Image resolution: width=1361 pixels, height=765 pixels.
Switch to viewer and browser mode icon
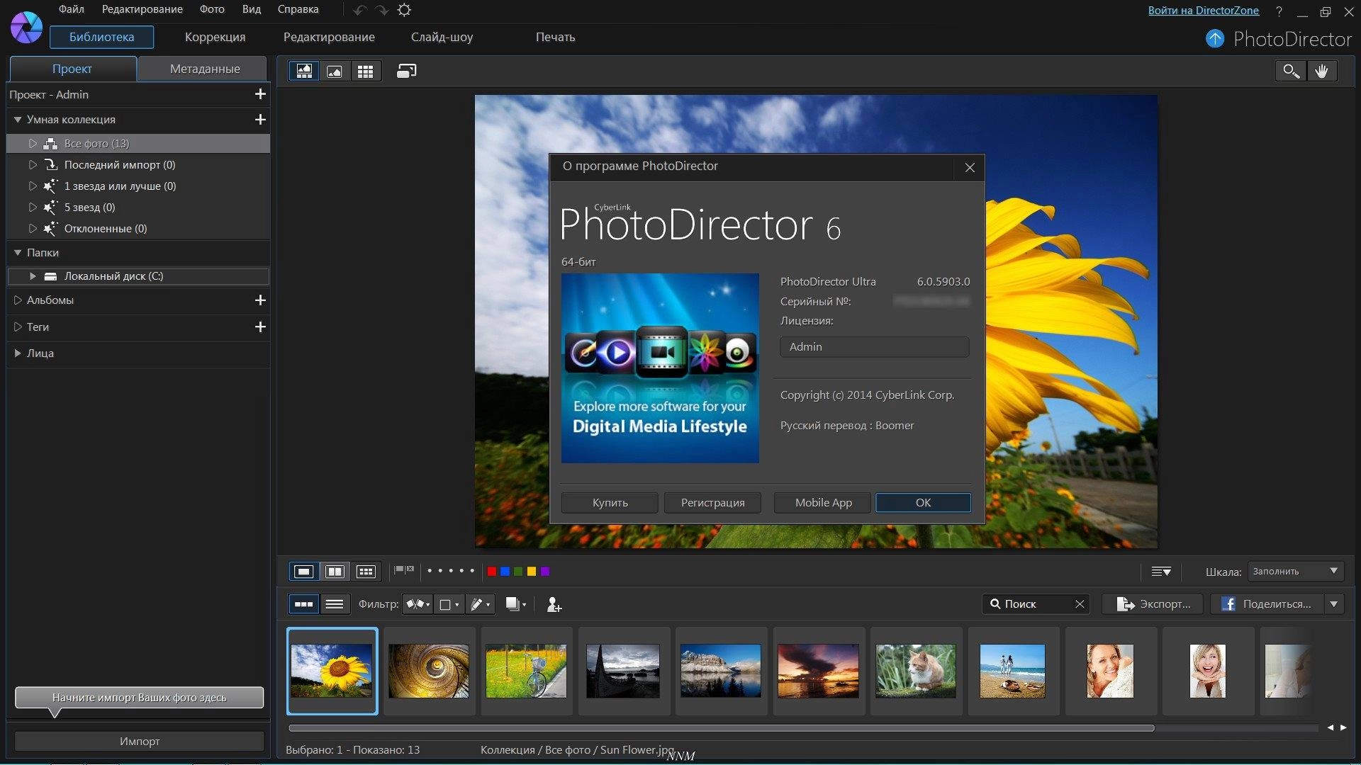coord(304,71)
